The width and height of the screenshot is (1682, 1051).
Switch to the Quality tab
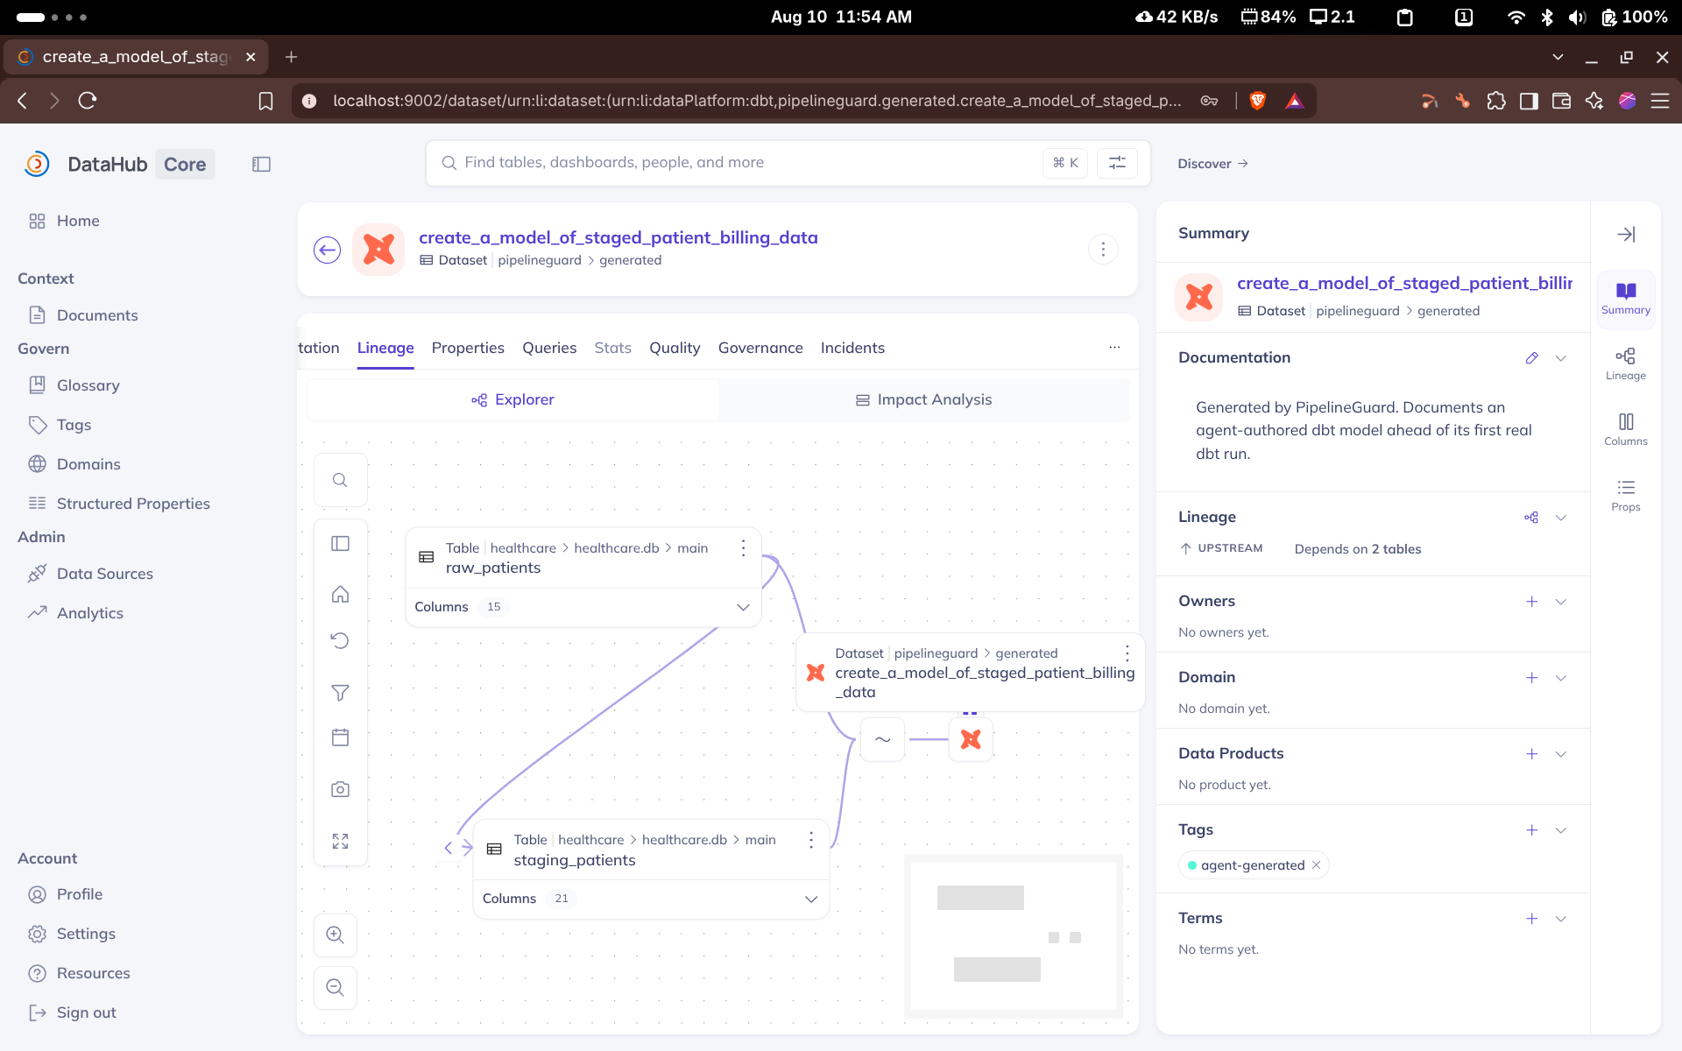[675, 348]
